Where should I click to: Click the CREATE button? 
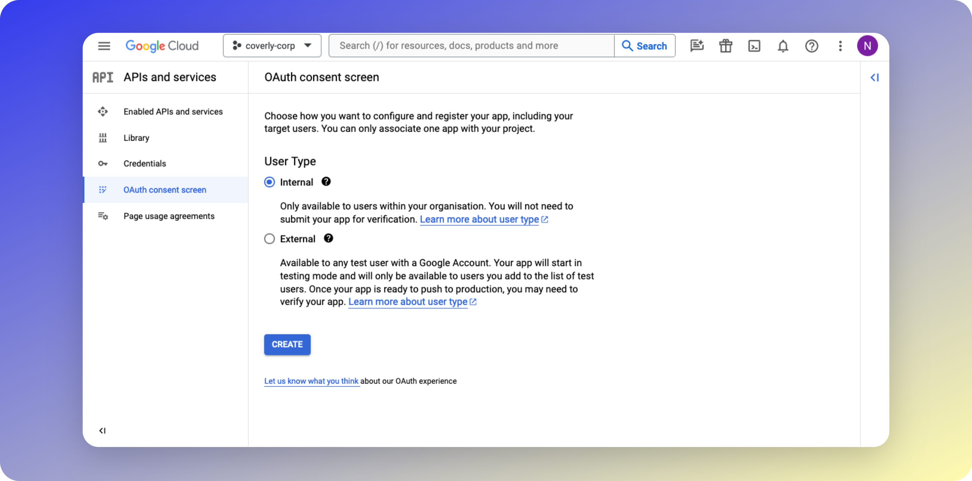click(287, 345)
